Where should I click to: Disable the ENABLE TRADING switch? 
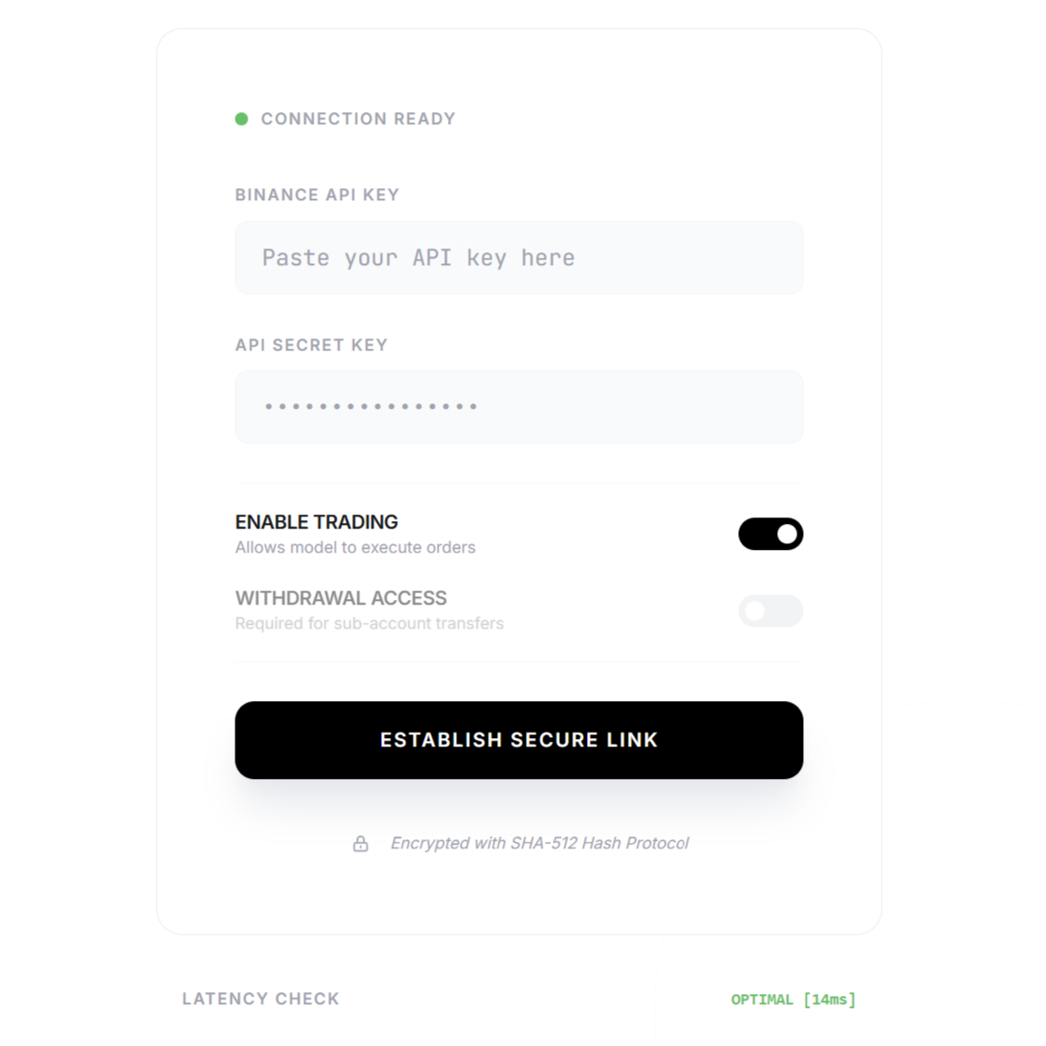coord(771,534)
